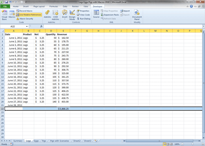Click the macro recording status icon
205x146 pixels.
pos(12,144)
